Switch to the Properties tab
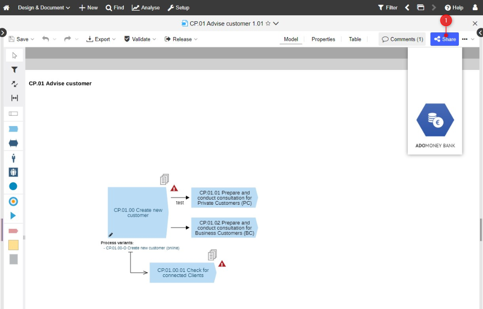483x309 pixels. coord(323,39)
